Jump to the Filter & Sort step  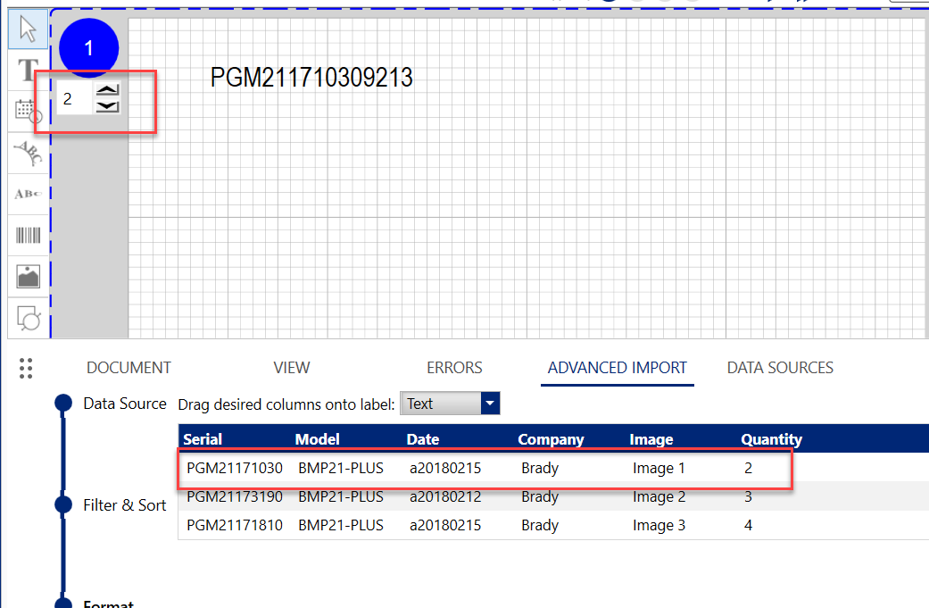point(125,505)
